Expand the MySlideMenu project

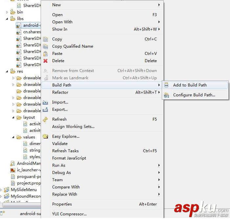pos(1,190)
